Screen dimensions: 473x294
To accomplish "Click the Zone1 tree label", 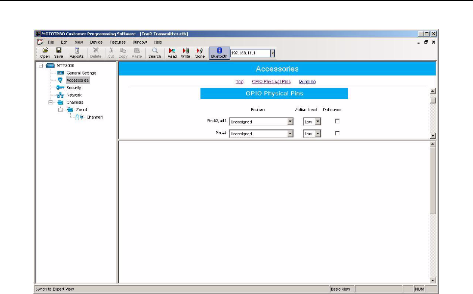I will tap(82, 110).
